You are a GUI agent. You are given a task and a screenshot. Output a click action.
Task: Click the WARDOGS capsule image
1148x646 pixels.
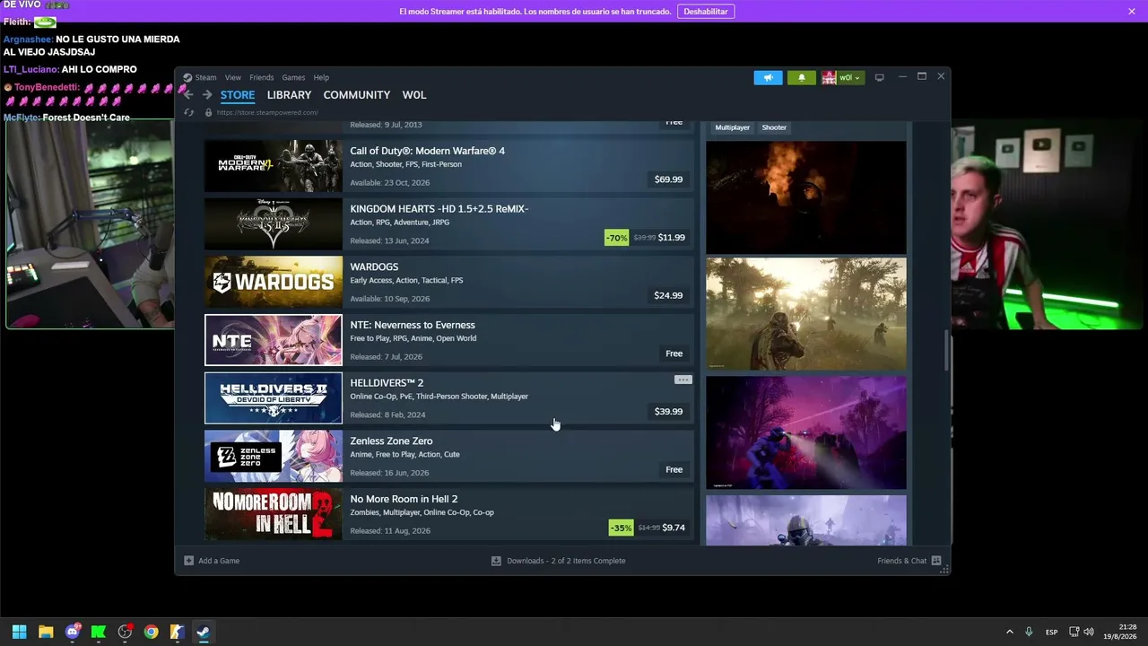tap(274, 282)
